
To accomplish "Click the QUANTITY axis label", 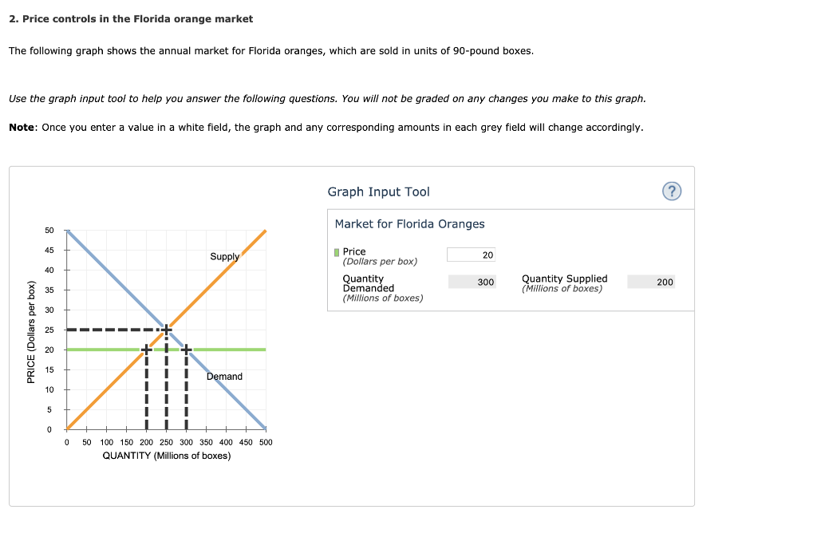I will point(166,454).
